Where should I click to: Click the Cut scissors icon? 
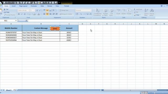click(x=5, y=9)
